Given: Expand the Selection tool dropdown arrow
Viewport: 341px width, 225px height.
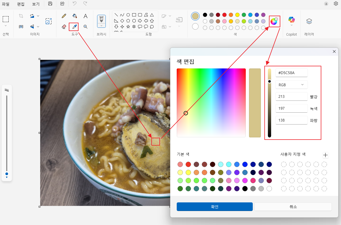Looking at the screenshot, I should coord(6,26).
